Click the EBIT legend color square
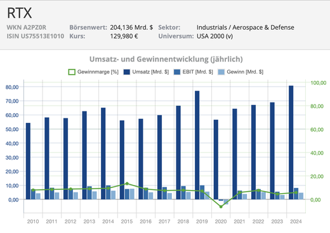 [177, 72]
